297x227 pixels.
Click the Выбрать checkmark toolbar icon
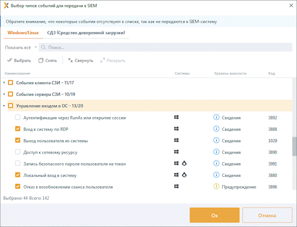pos(10,61)
